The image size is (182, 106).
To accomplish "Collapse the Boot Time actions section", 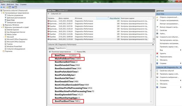I will coord(181,14).
